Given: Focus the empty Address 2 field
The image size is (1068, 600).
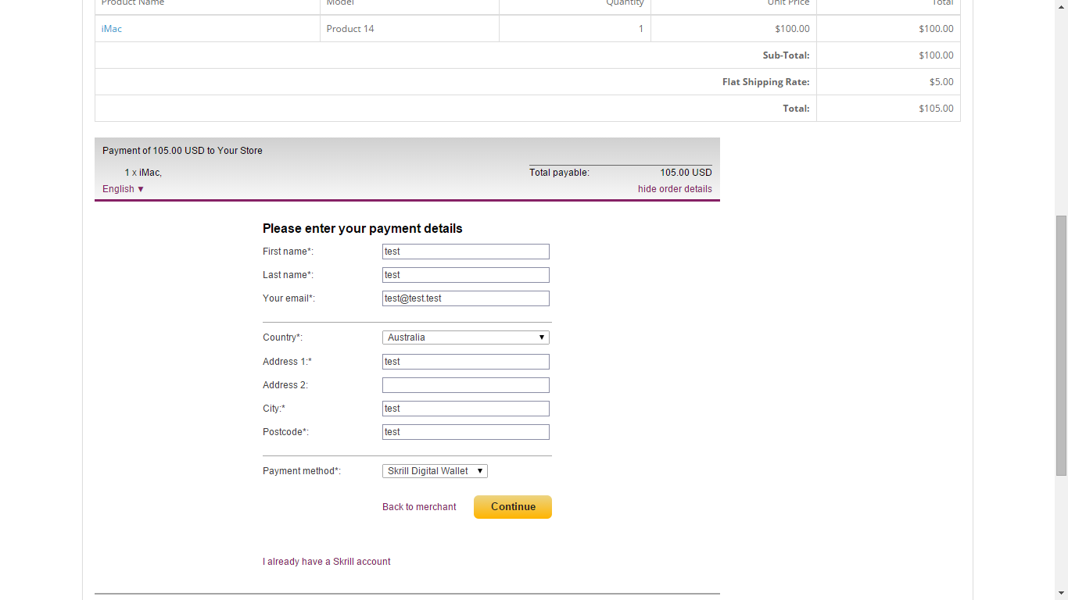Looking at the screenshot, I should coord(465,385).
